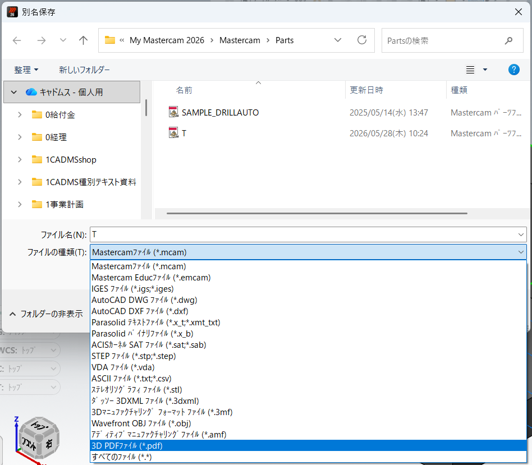Screen dimensions: 532x465
Task: Click the Mastercam app icon in title bar
Action: click(12, 12)
